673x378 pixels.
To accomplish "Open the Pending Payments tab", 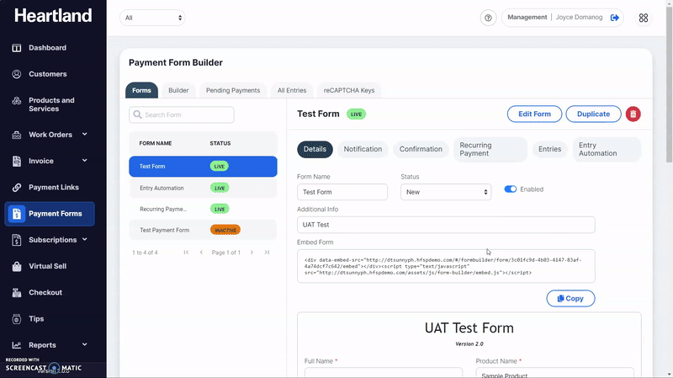I will pos(233,90).
